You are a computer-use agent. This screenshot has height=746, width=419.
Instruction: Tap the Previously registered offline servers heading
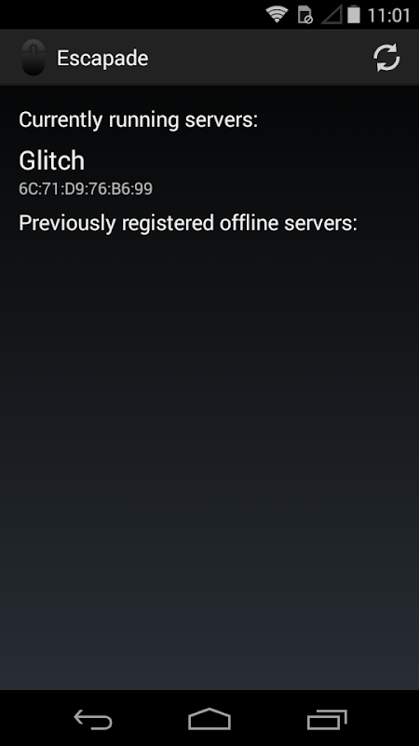click(188, 223)
